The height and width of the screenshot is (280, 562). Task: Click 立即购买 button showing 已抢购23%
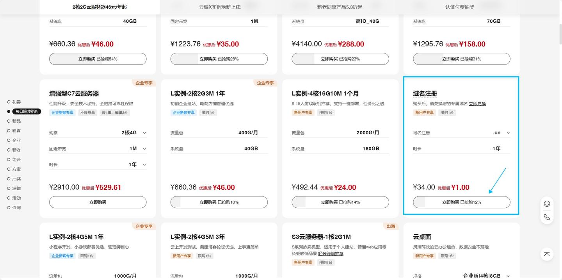(340, 59)
